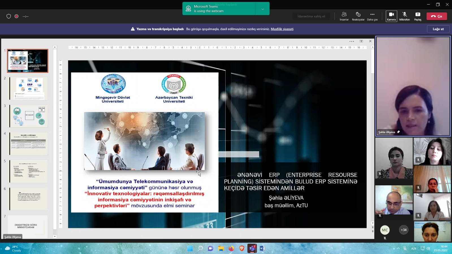
Task: Click the warning triangle icon in the banner
Action: pyautogui.click(x=133, y=29)
